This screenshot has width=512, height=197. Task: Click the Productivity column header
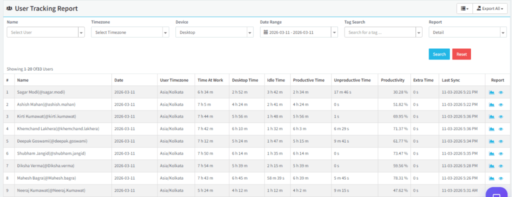coord(393,80)
